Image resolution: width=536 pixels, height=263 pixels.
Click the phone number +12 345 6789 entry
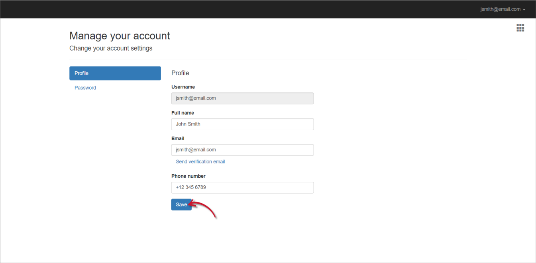pos(242,187)
